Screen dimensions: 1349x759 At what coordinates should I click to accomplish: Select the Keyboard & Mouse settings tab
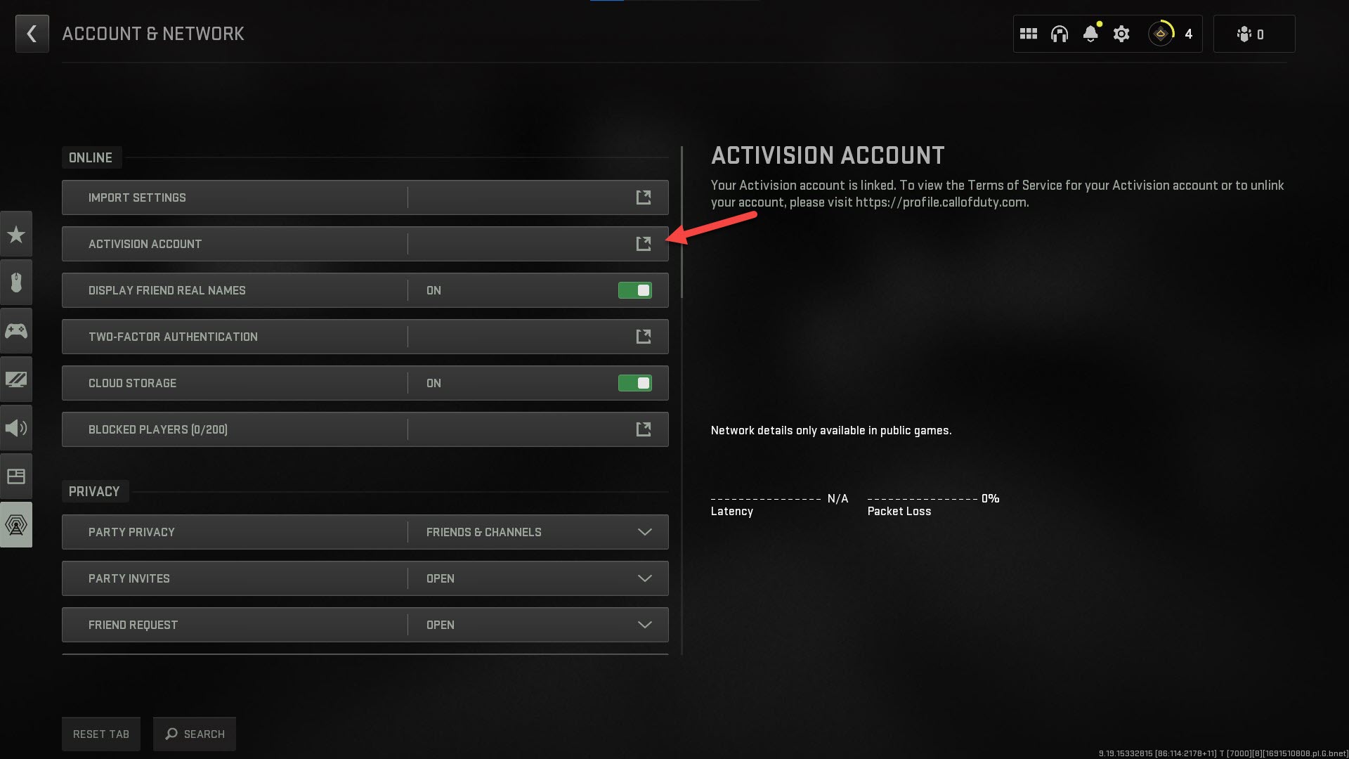[x=16, y=283]
